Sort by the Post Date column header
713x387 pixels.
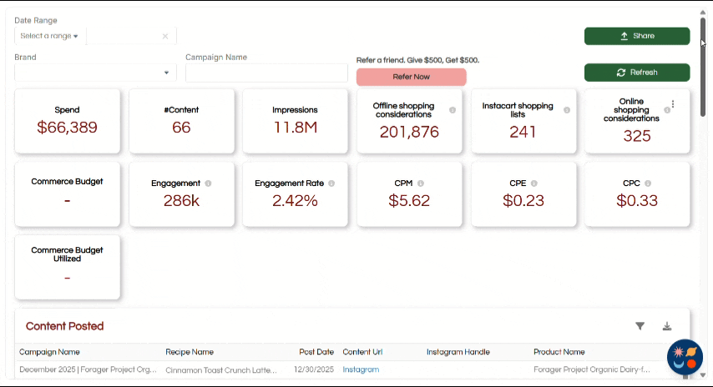click(x=316, y=352)
